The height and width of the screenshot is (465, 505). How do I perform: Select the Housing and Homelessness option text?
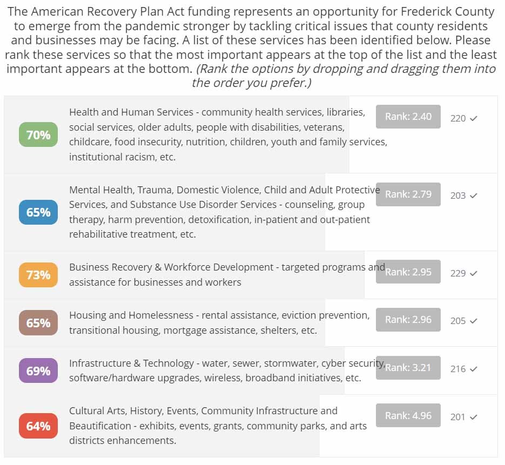(x=219, y=322)
